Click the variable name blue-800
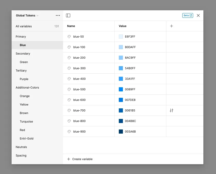The height and width of the screenshot is (174, 216). [79, 121]
